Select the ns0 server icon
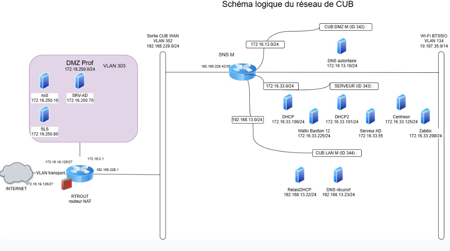 (45, 81)
